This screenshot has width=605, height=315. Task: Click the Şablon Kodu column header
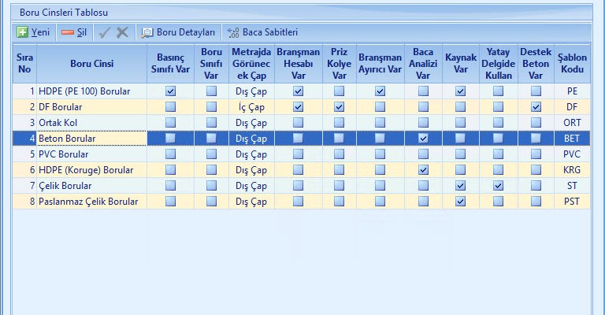point(572,64)
